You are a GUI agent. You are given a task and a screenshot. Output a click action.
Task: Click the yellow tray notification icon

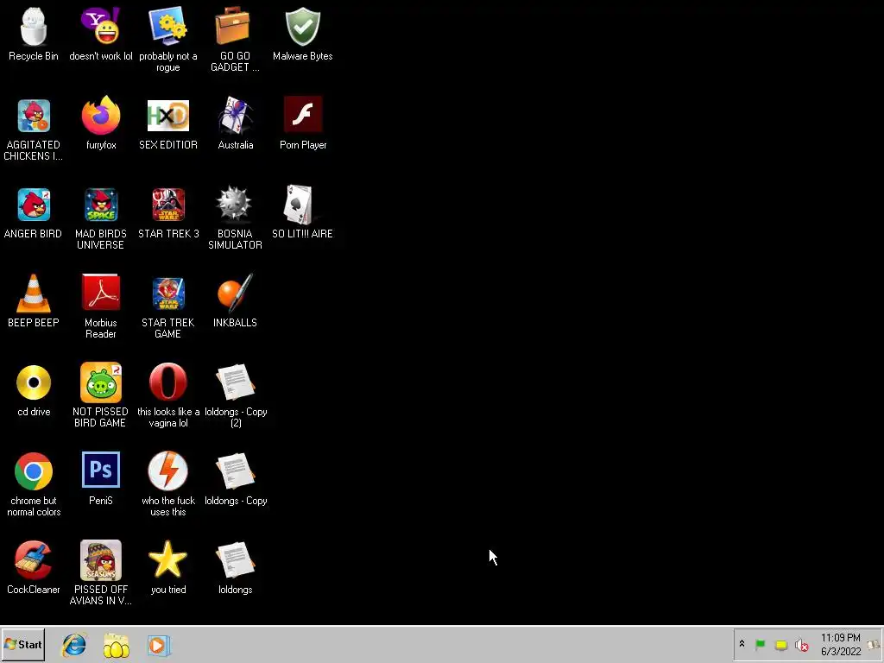[x=780, y=644]
